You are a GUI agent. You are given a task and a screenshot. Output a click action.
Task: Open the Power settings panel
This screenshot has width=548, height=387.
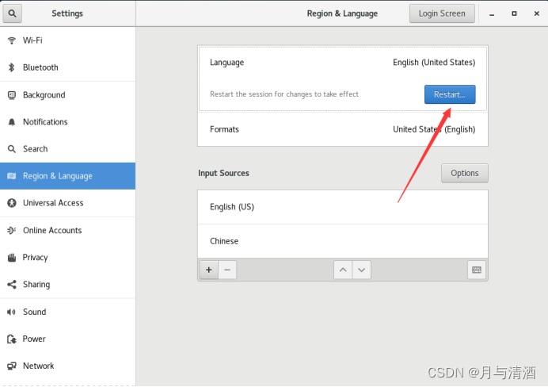[x=68, y=339]
